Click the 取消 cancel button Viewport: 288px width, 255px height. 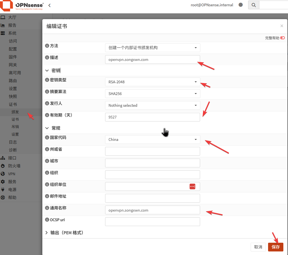pos(258,247)
